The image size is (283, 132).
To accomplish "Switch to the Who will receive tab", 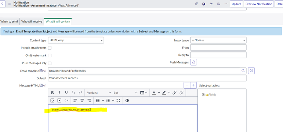I will [32, 22].
